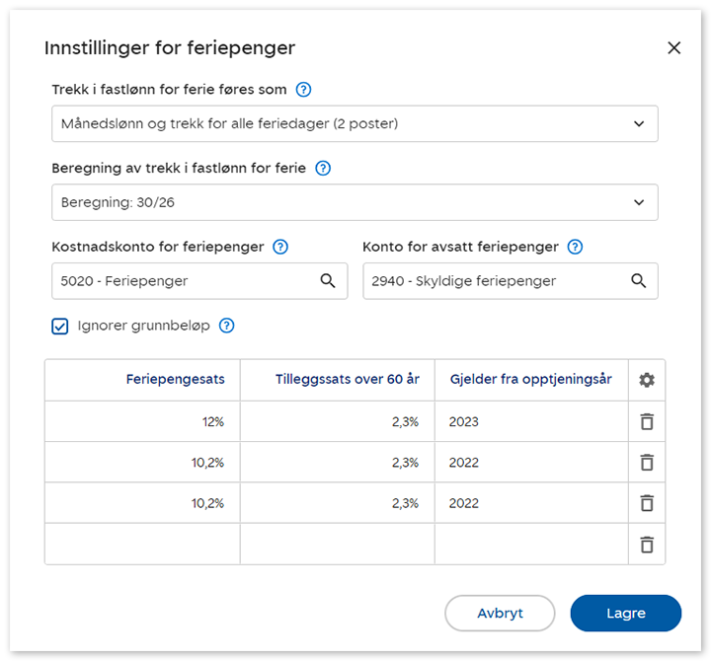Click the 'Gjelder fra opptjeningsår' column header
The image size is (711, 661).
(530, 380)
